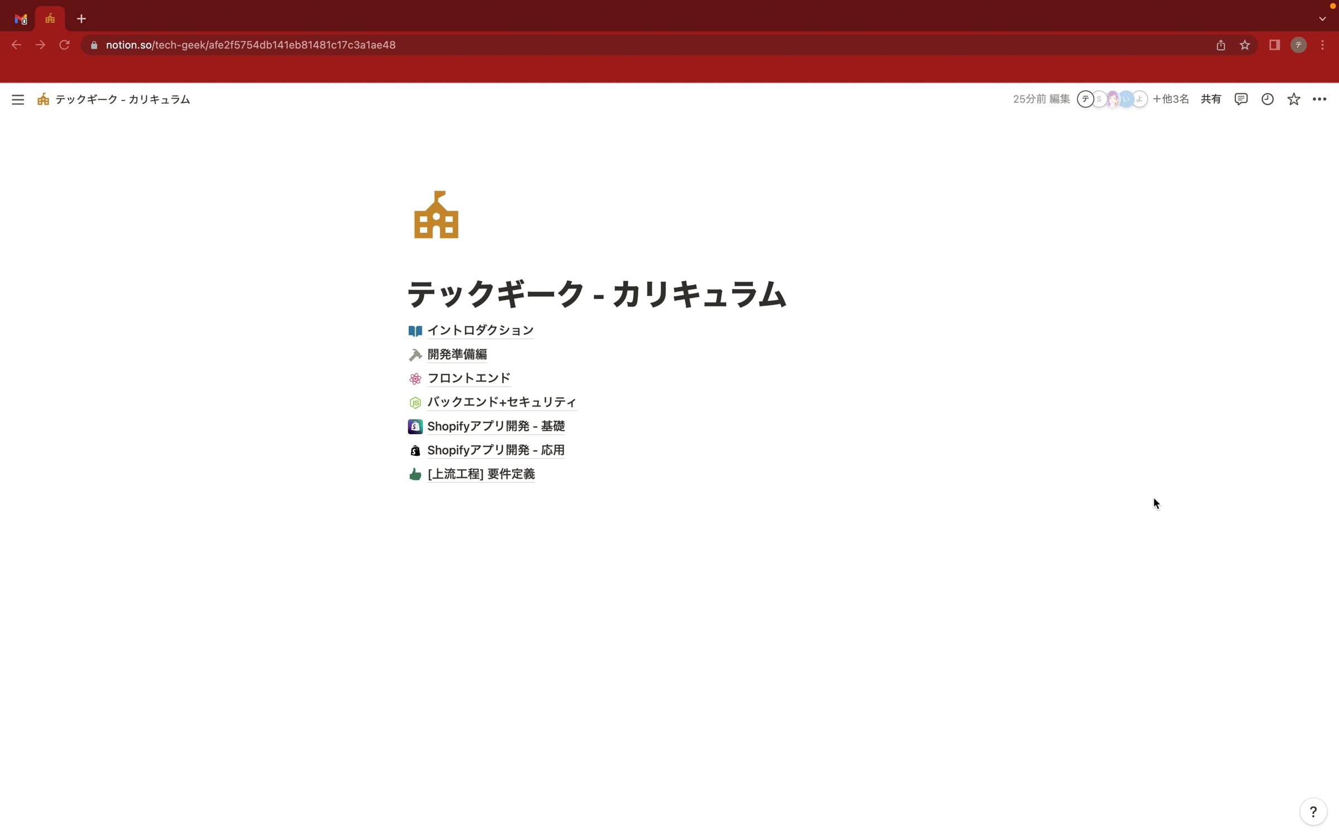This screenshot has width=1339, height=837.
Task: Toggle the browser side panel icon
Action: (x=1274, y=45)
